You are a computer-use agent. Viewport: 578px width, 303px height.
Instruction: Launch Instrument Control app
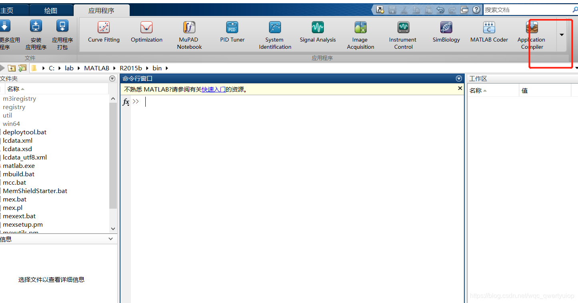403,35
